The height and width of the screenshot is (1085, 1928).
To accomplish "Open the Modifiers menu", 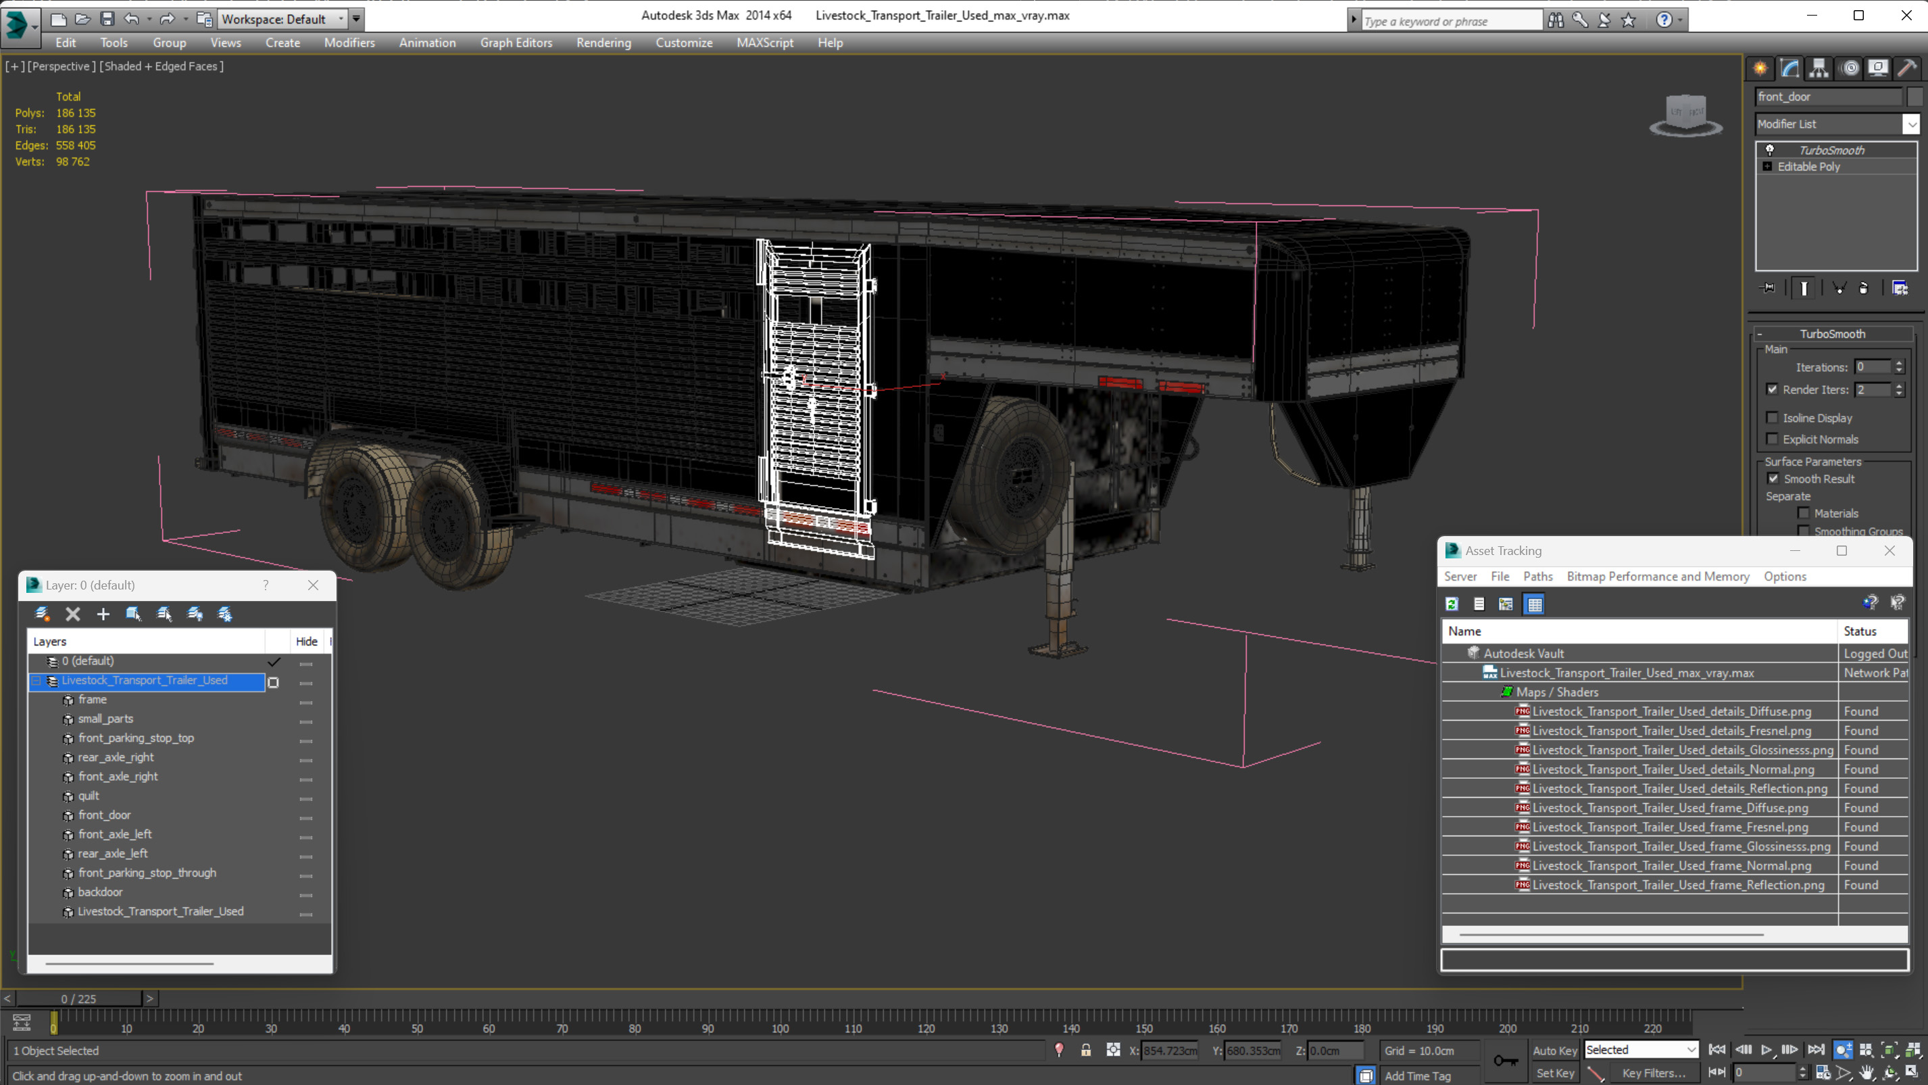I will 349,43.
